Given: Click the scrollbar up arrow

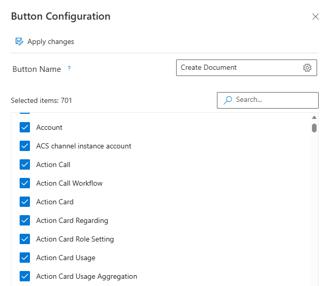Looking at the screenshot, I should (314, 117).
